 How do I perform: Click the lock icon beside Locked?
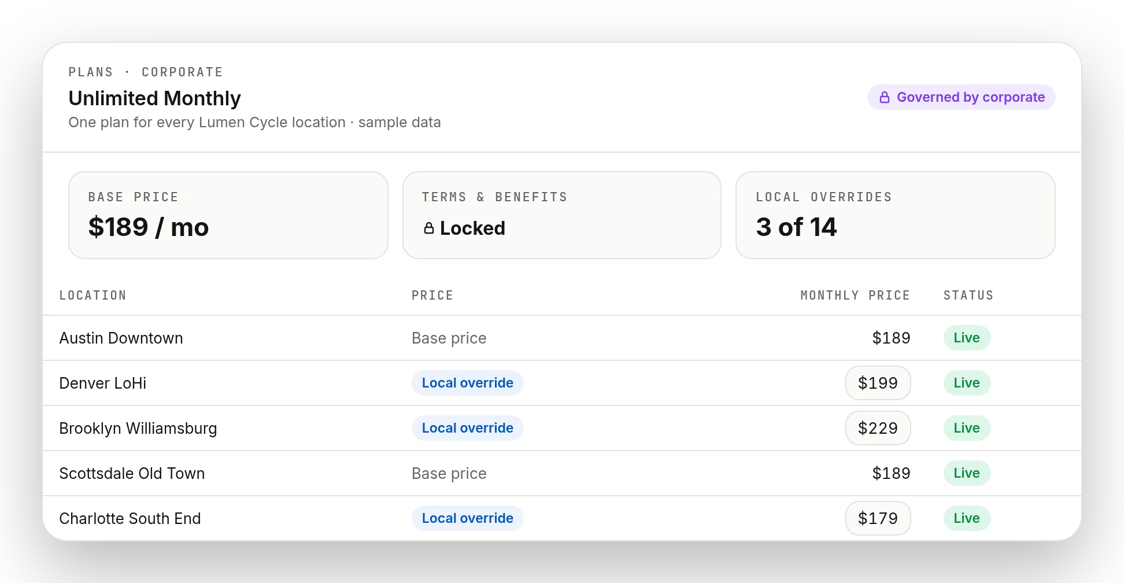pyautogui.click(x=428, y=228)
